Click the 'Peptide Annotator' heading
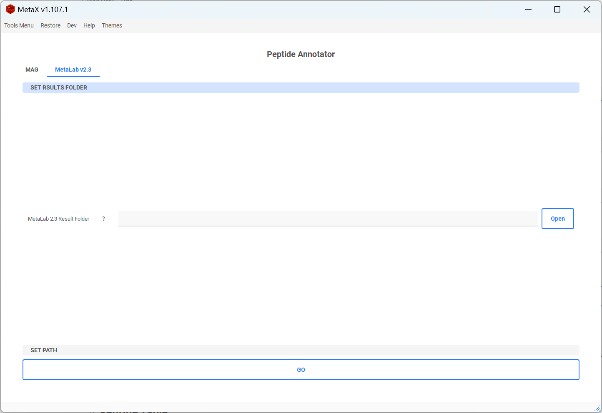Screen dimensions: 602x413 point(301,54)
